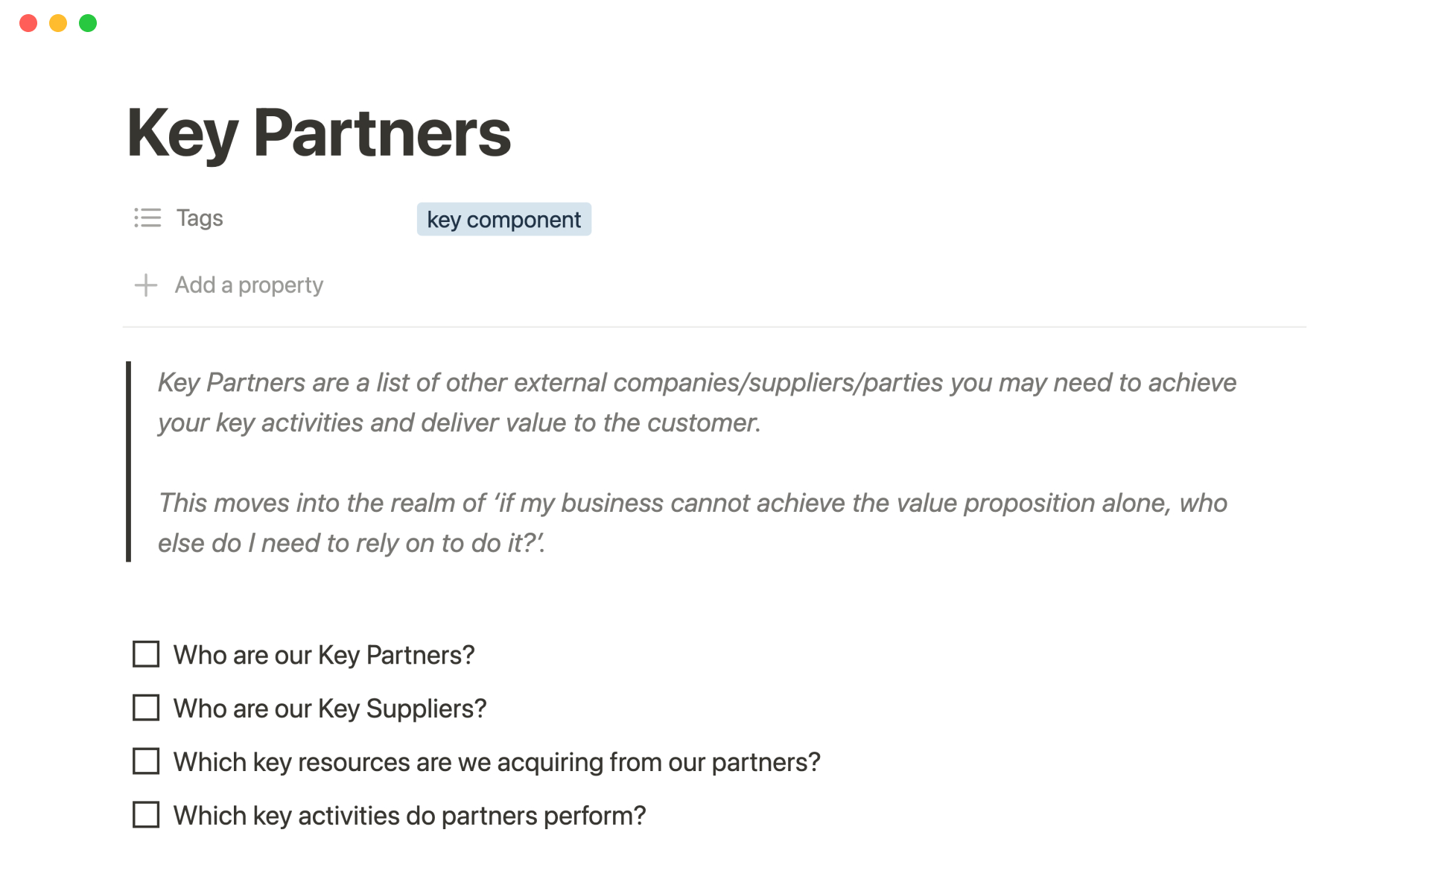The image size is (1430, 894).
Task: Select the 'Who are our Key Suppliers?' text line
Action: [330, 708]
